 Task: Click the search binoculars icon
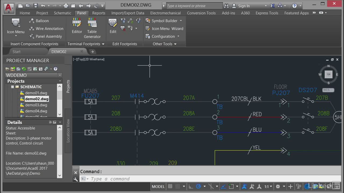pyautogui.click(x=226, y=6)
